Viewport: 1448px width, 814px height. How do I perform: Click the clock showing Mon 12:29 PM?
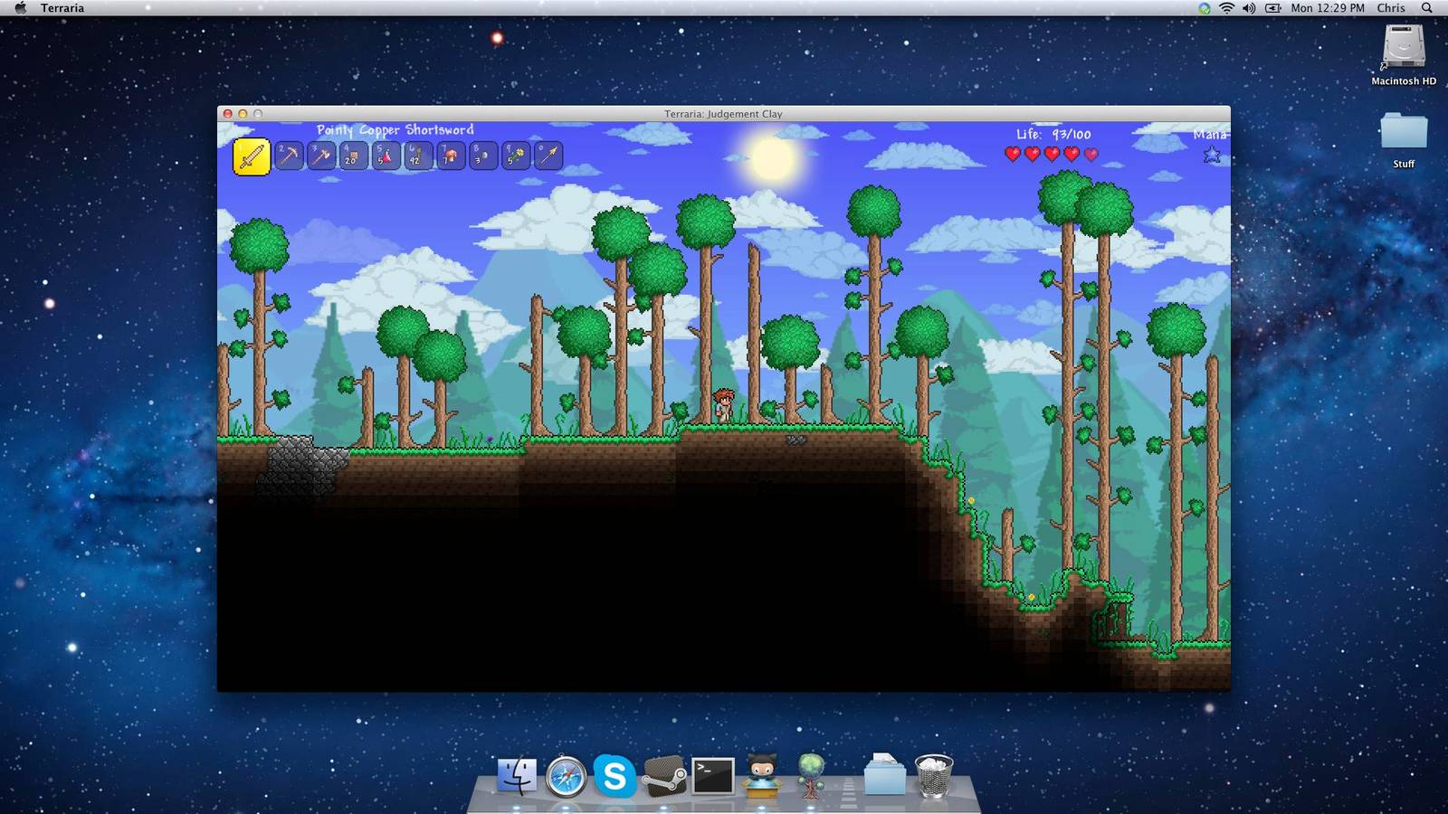[1328, 8]
